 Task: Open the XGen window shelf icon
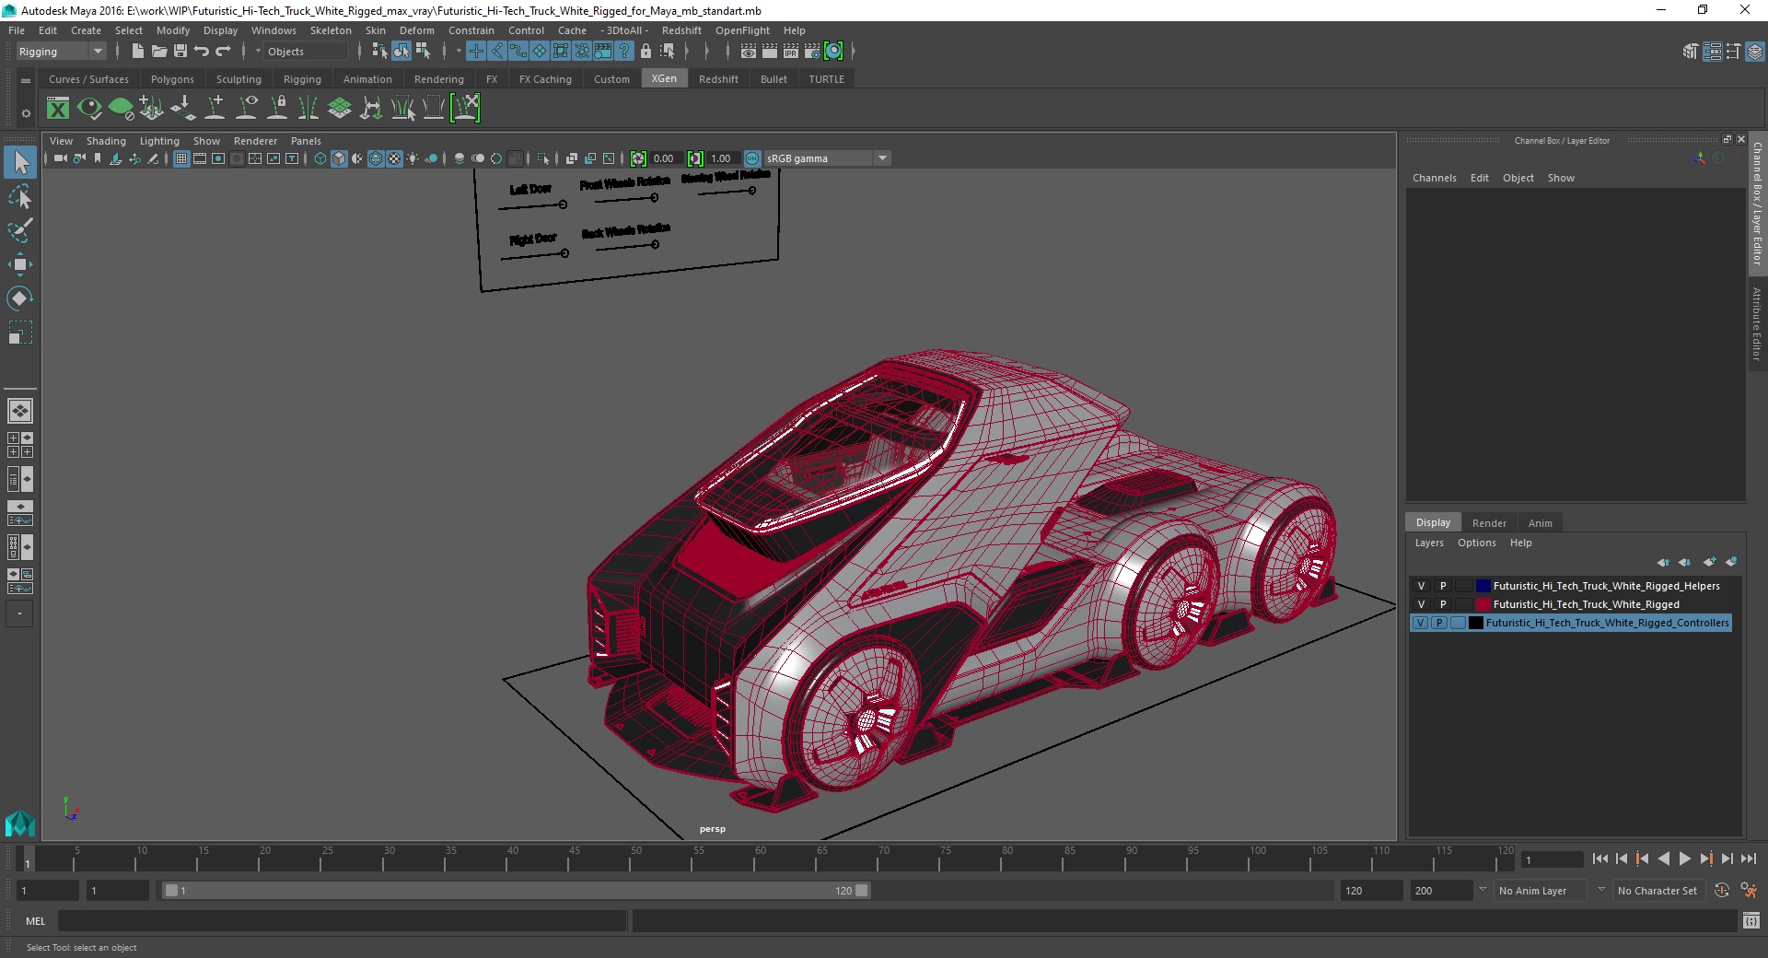(x=58, y=109)
